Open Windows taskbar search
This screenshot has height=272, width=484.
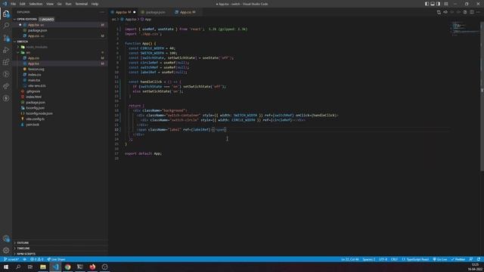[x=18, y=267]
